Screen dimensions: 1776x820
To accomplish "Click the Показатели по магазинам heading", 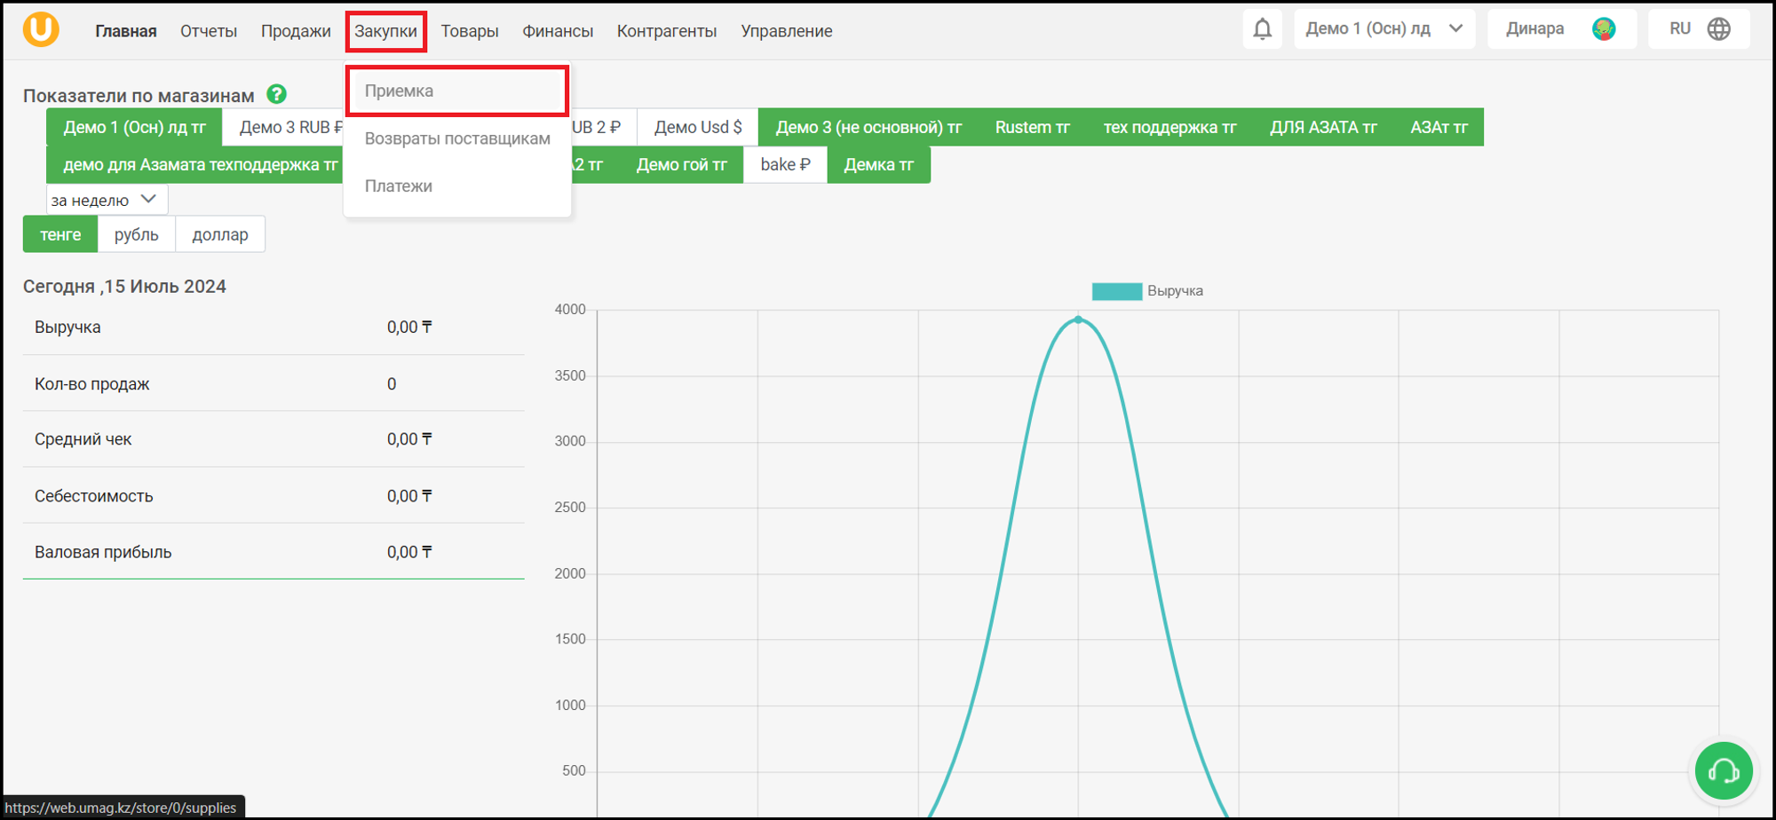I will (x=139, y=96).
